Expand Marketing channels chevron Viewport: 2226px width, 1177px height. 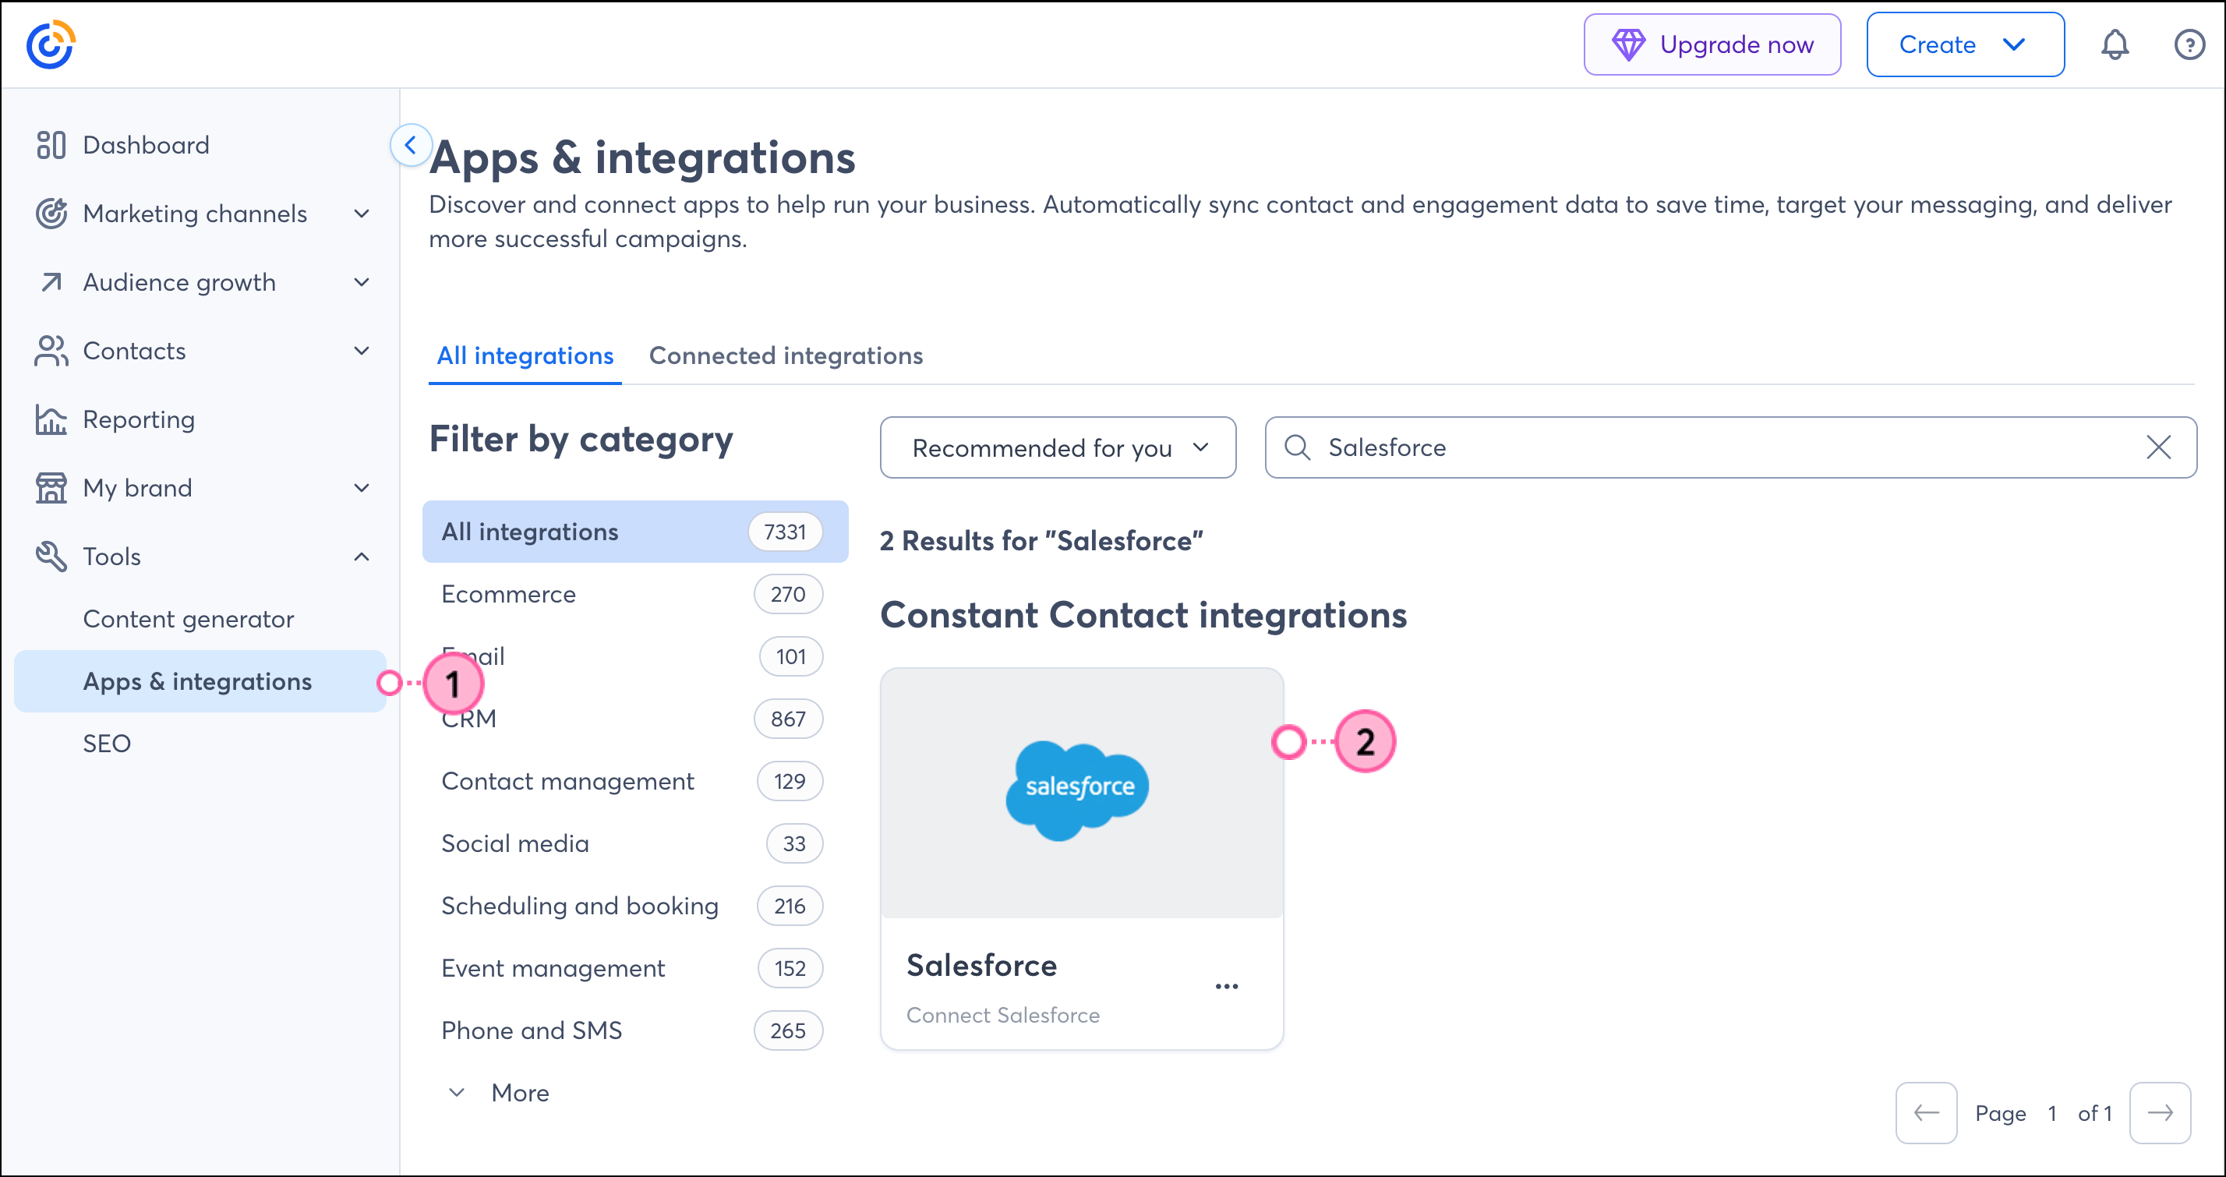click(x=362, y=214)
